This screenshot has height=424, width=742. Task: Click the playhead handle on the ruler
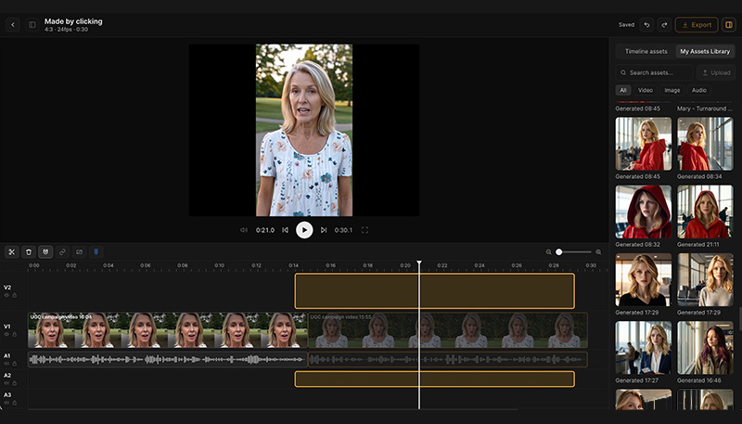[419, 263]
